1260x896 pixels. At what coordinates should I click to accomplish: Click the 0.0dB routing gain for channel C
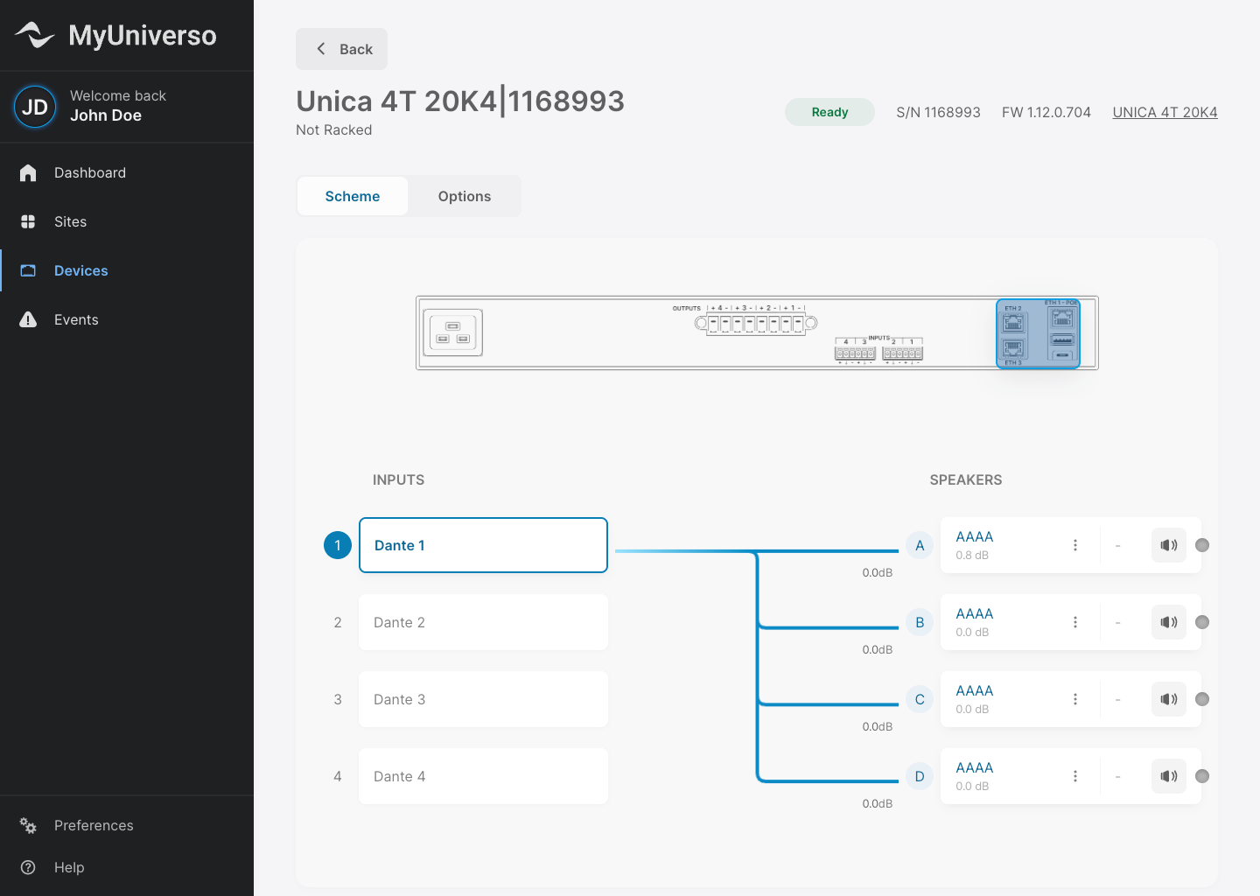click(878, 727)
